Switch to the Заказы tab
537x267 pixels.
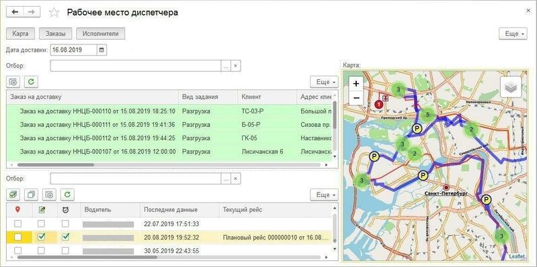[x=55, y=34]
